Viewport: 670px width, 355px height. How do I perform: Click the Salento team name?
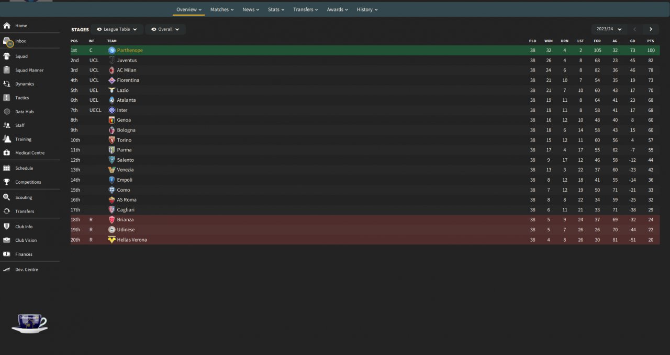(x=126, y=160)
